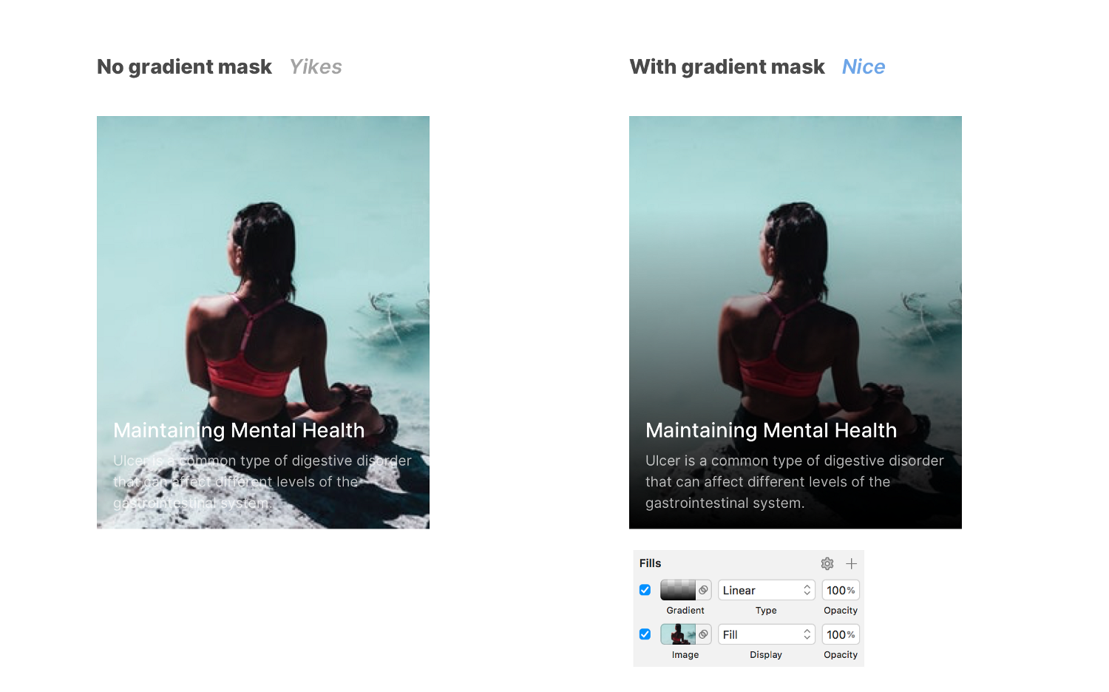Open the Linear gradient type dropdown
The image size is (1109, 692).
767,590
